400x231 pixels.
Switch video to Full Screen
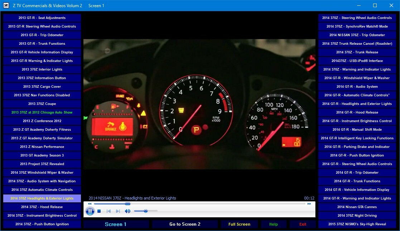239,224
